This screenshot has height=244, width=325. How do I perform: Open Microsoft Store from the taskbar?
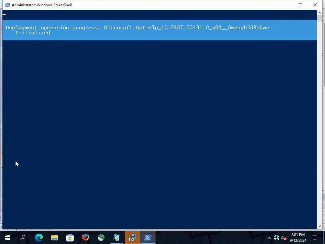pyautogui.click(x=70, y=238)
